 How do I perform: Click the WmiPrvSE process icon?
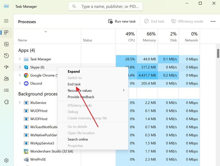click(26, 160)
